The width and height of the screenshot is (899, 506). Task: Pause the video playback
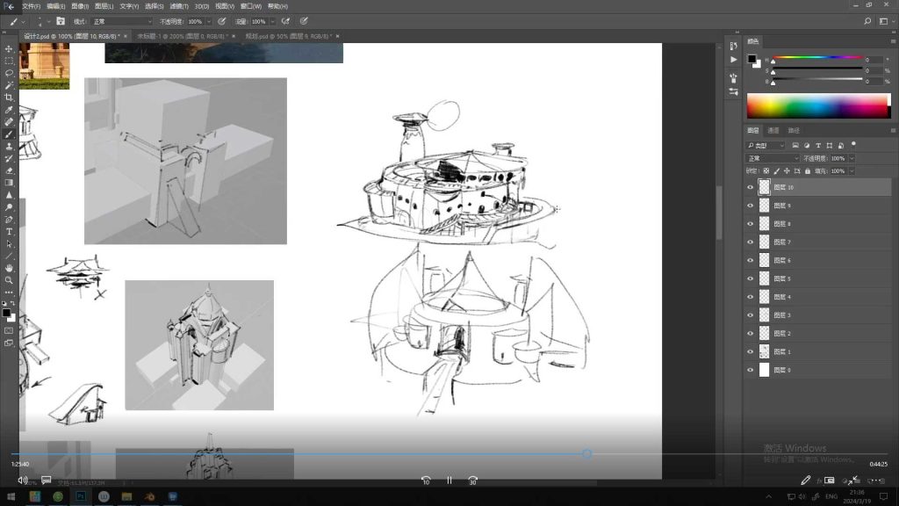(x=449, y=481)
